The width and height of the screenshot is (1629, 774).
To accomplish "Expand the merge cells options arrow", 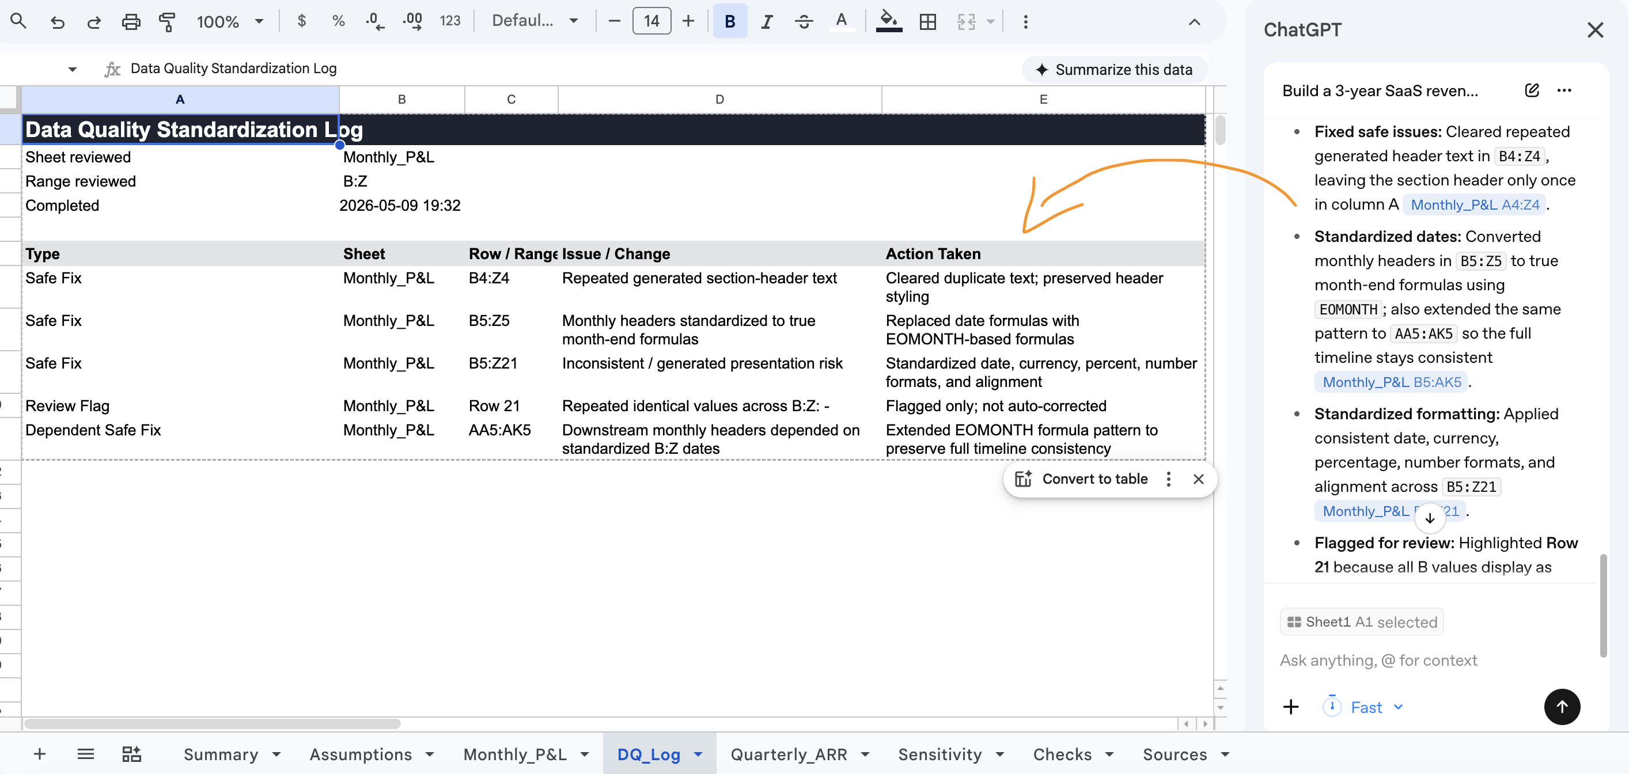I will (x=991, y=21).
